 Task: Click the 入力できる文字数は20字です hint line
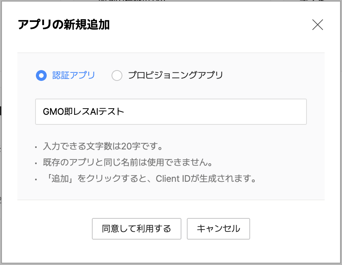coord(102,147)
